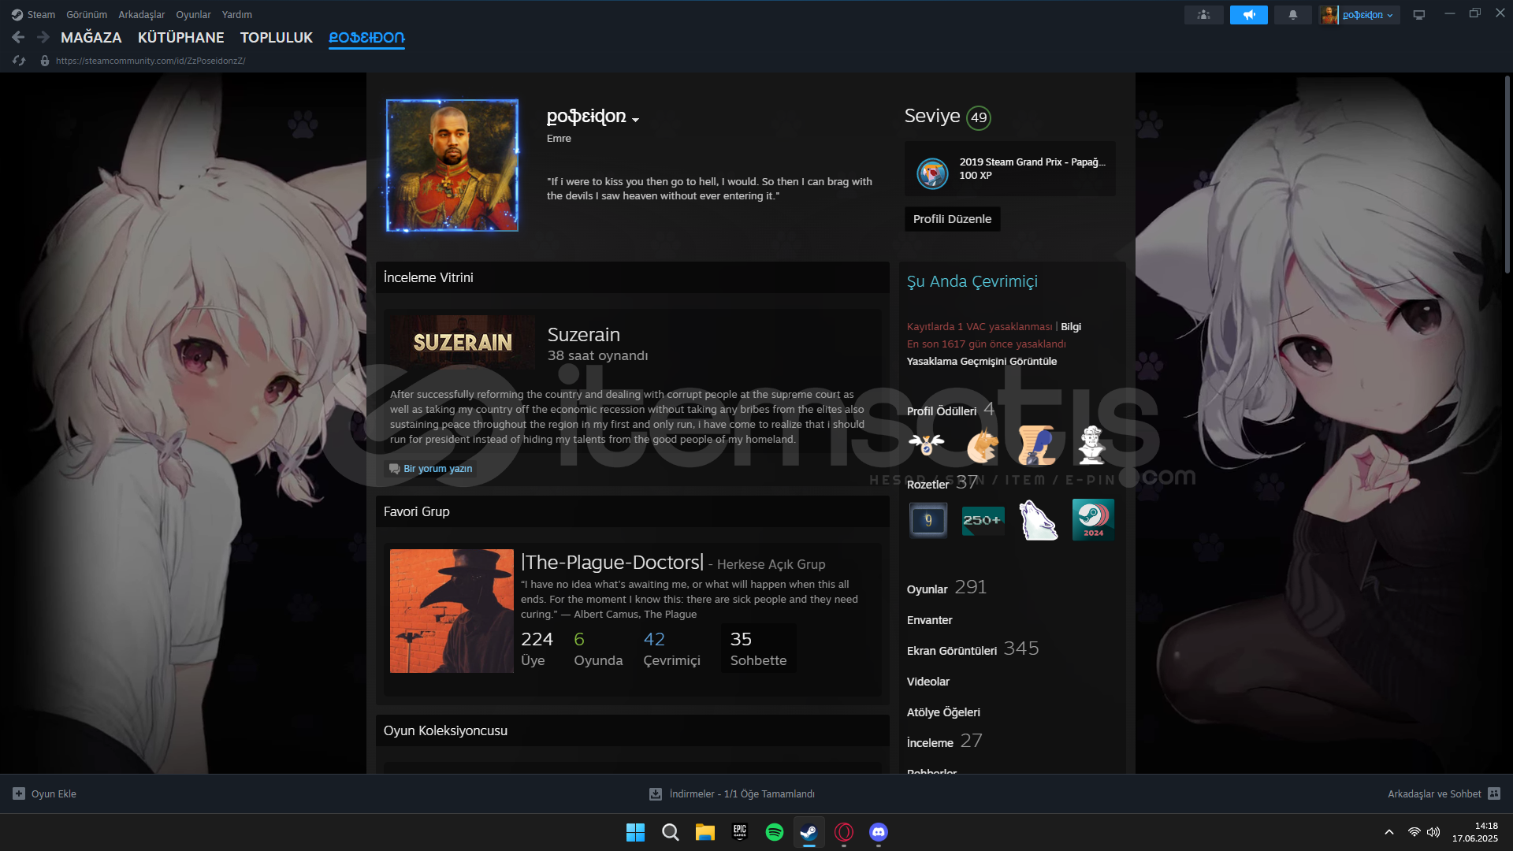Open the Suzerain game title link
1513x851 pixels.
click(x=583, y=334)
